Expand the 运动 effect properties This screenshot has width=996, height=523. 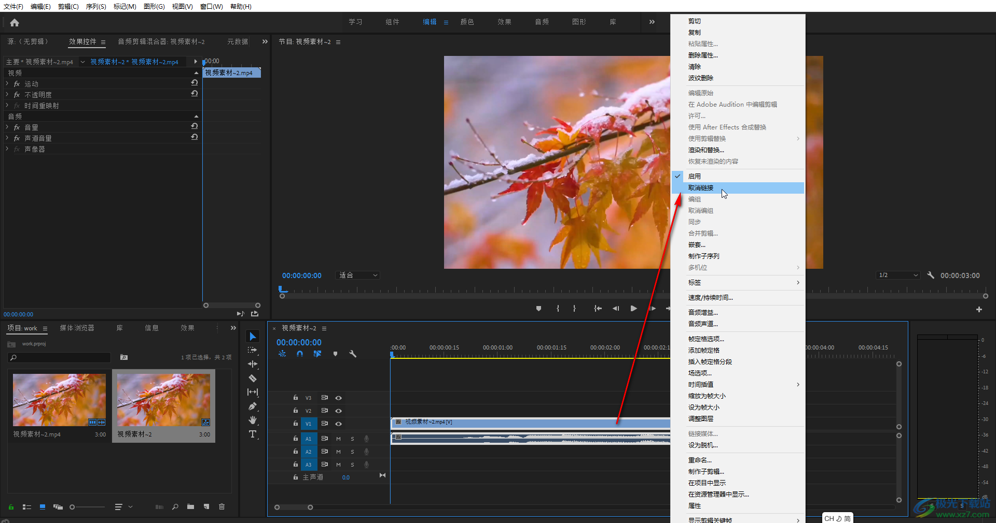(x=7, y=83)
